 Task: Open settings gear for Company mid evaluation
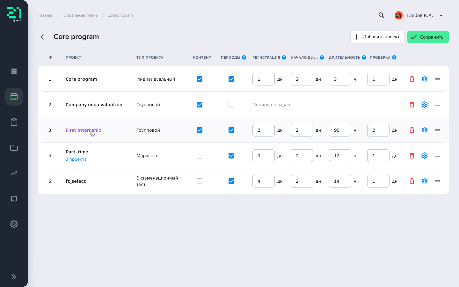(x=425, y=105)
